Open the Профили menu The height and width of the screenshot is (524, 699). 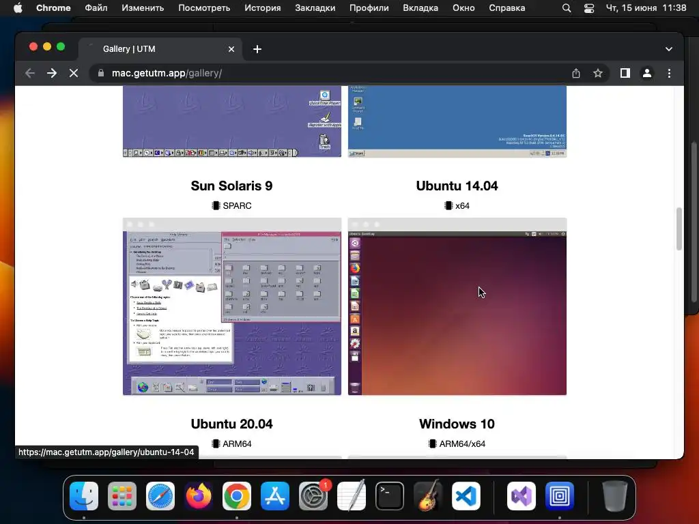[369, 8]
